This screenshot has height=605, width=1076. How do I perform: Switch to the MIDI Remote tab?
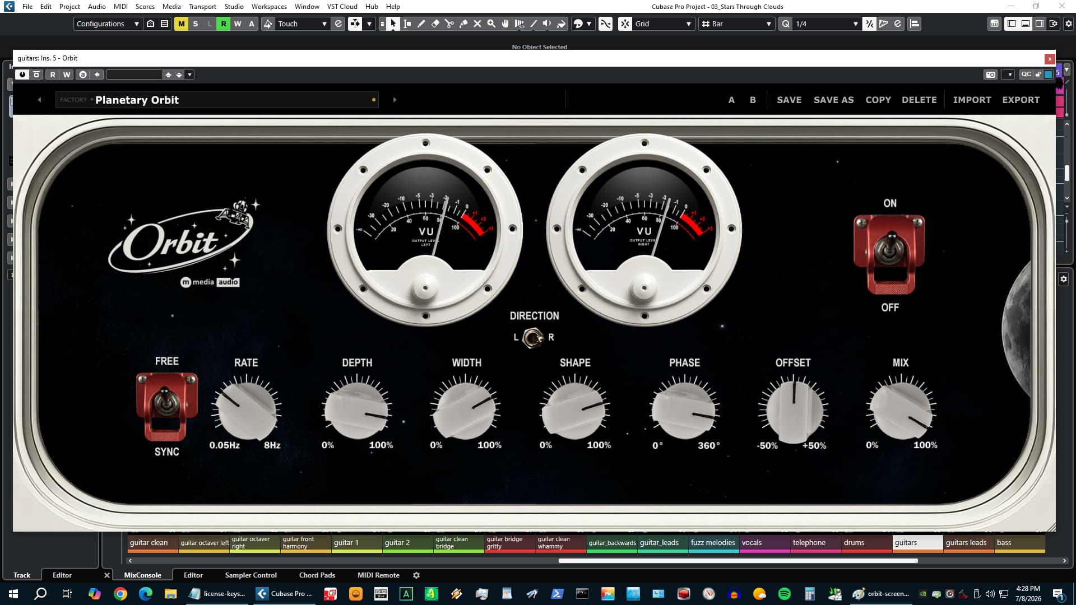point(378,575)
